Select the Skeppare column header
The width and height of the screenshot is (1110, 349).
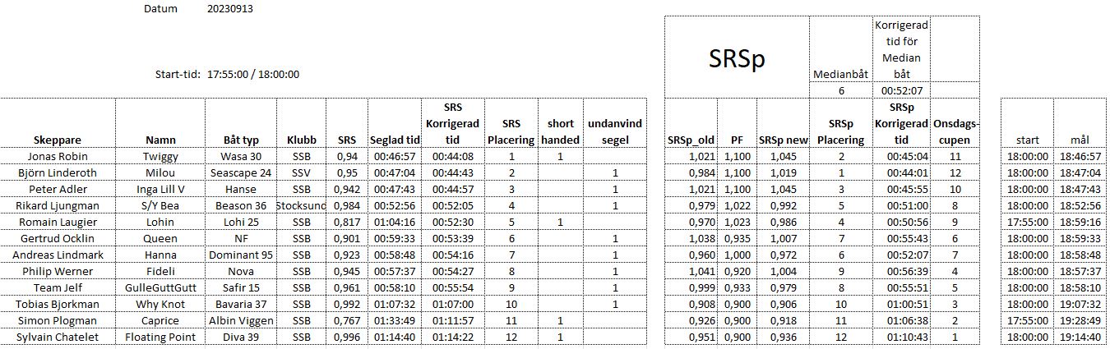point(58,140)
